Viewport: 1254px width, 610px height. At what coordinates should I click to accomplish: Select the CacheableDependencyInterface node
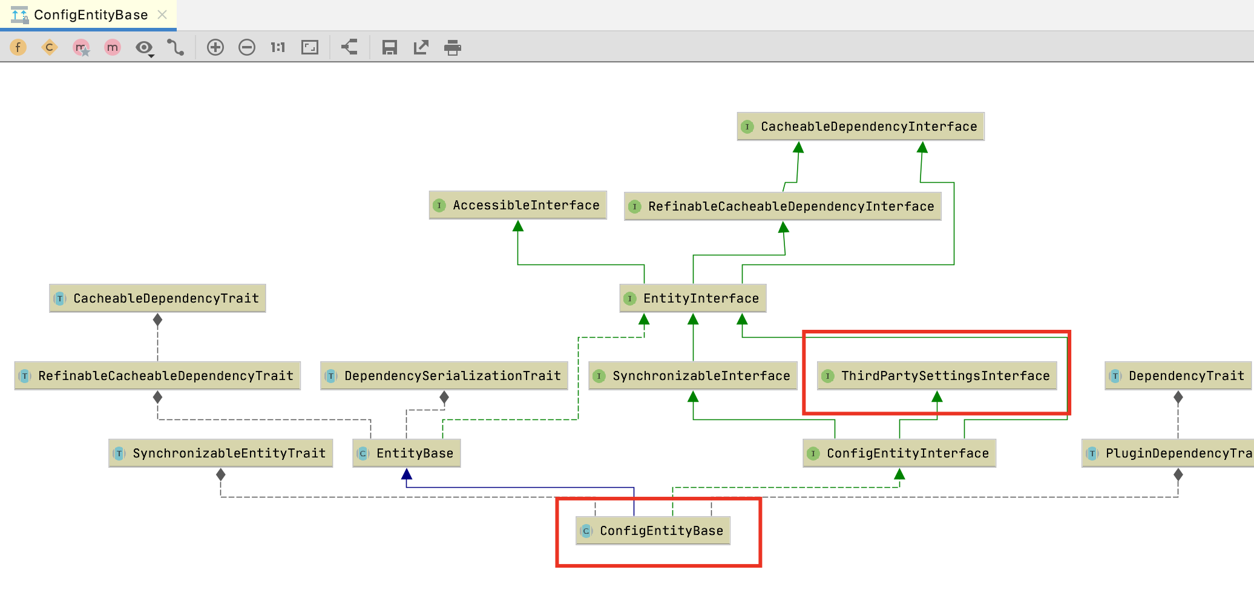[x=861, y=126]
